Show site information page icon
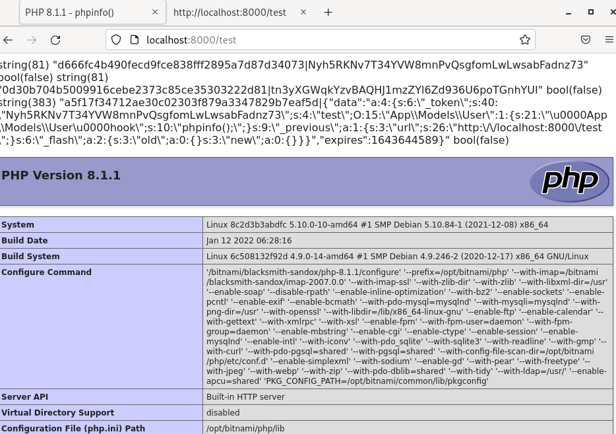 coord(135,40)
